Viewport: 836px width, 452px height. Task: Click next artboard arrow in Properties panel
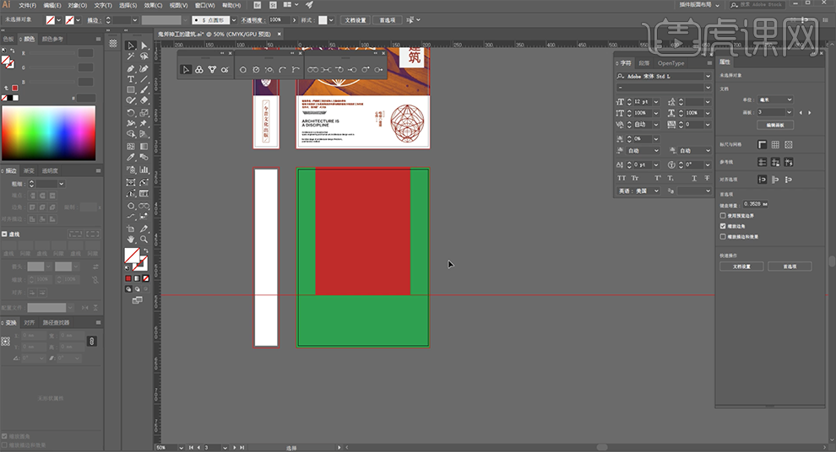click(x=811, y=112)
